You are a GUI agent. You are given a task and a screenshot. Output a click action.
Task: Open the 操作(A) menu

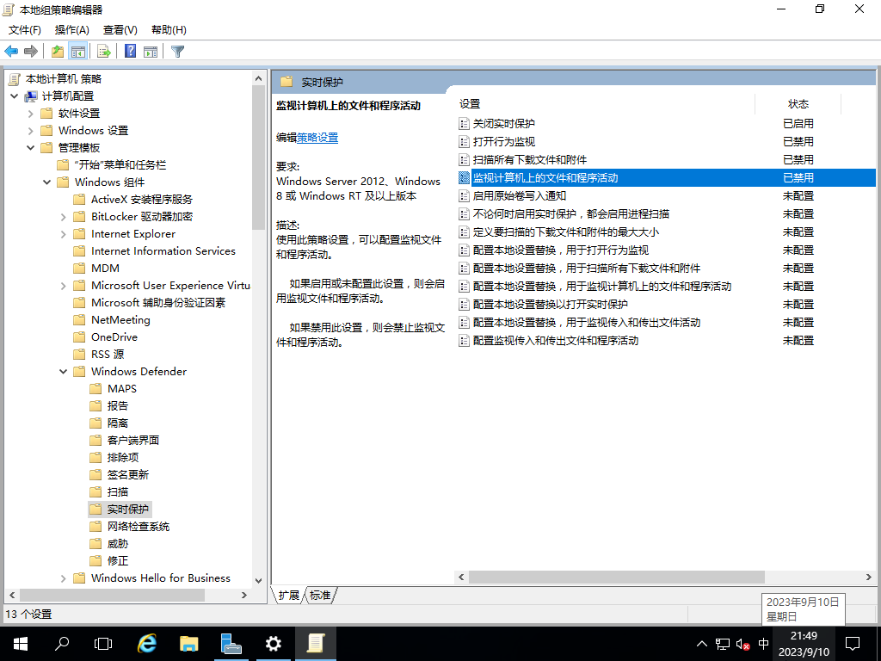[72, 30]
